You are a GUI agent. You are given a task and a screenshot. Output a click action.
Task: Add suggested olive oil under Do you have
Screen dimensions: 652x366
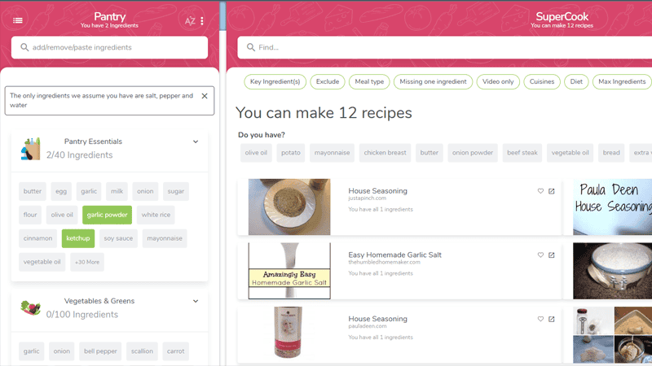(256, 153)
